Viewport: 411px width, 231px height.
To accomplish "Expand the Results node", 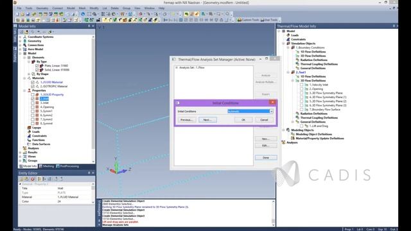I will 21,153.
